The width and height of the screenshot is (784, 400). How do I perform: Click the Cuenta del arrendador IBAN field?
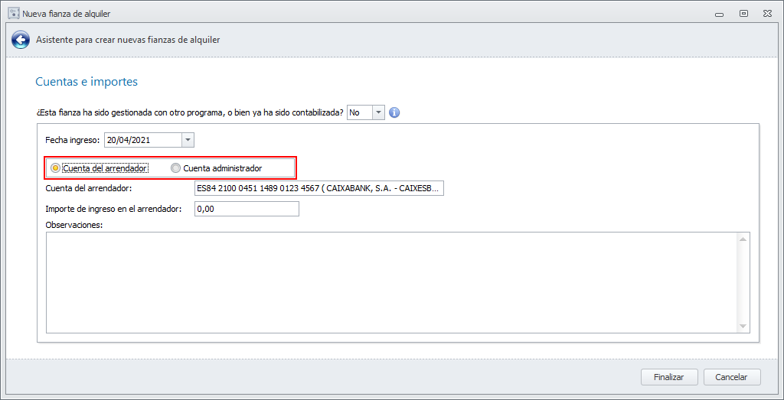(319, 189)
